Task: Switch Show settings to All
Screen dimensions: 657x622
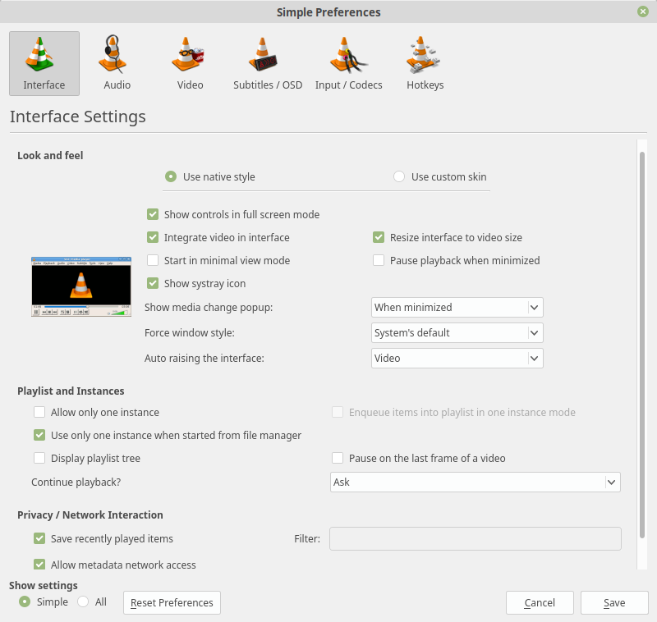Action: pos(84,601)
